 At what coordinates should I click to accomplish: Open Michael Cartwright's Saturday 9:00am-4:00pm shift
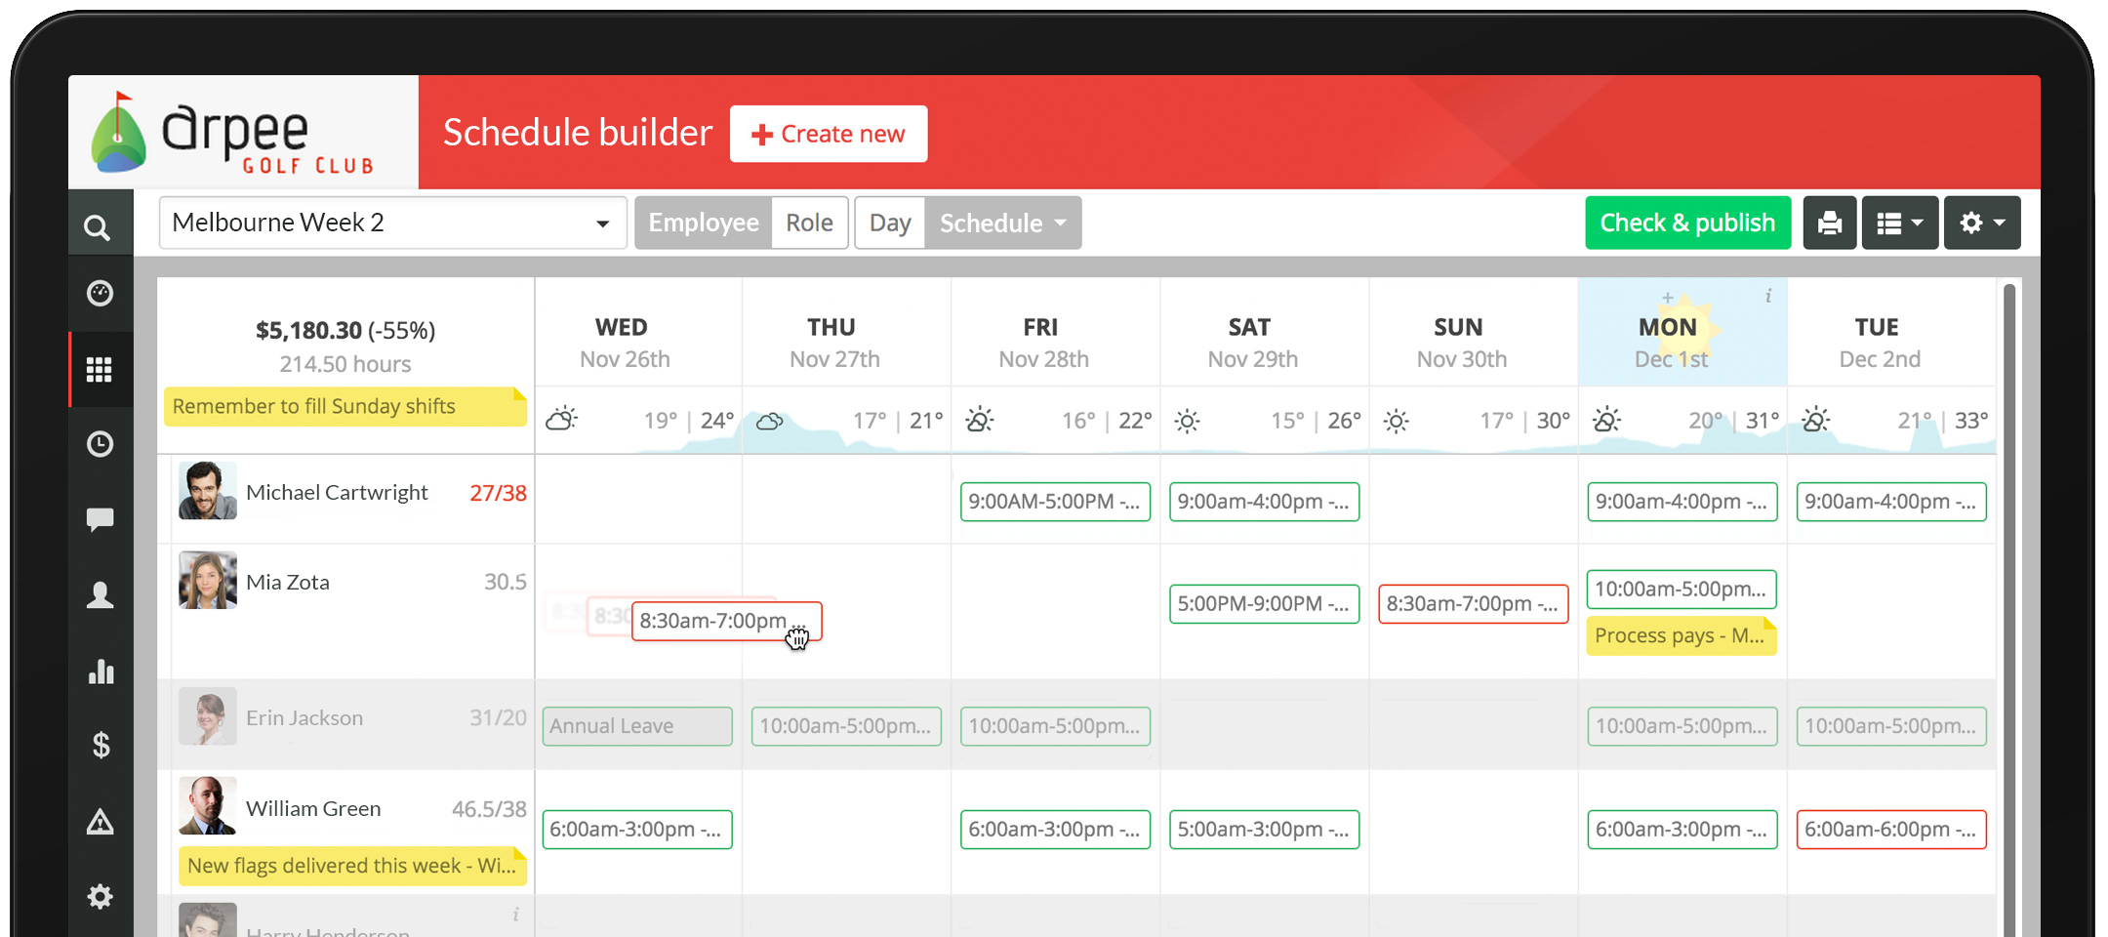(1265, 502)
